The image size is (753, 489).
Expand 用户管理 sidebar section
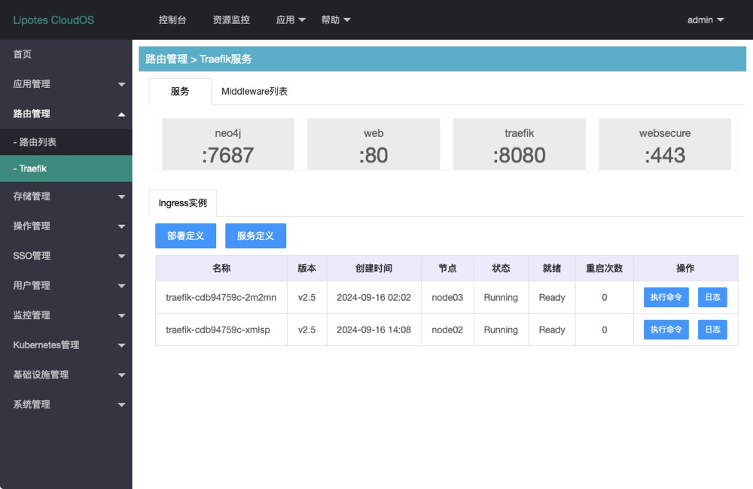tap(66, 286)
